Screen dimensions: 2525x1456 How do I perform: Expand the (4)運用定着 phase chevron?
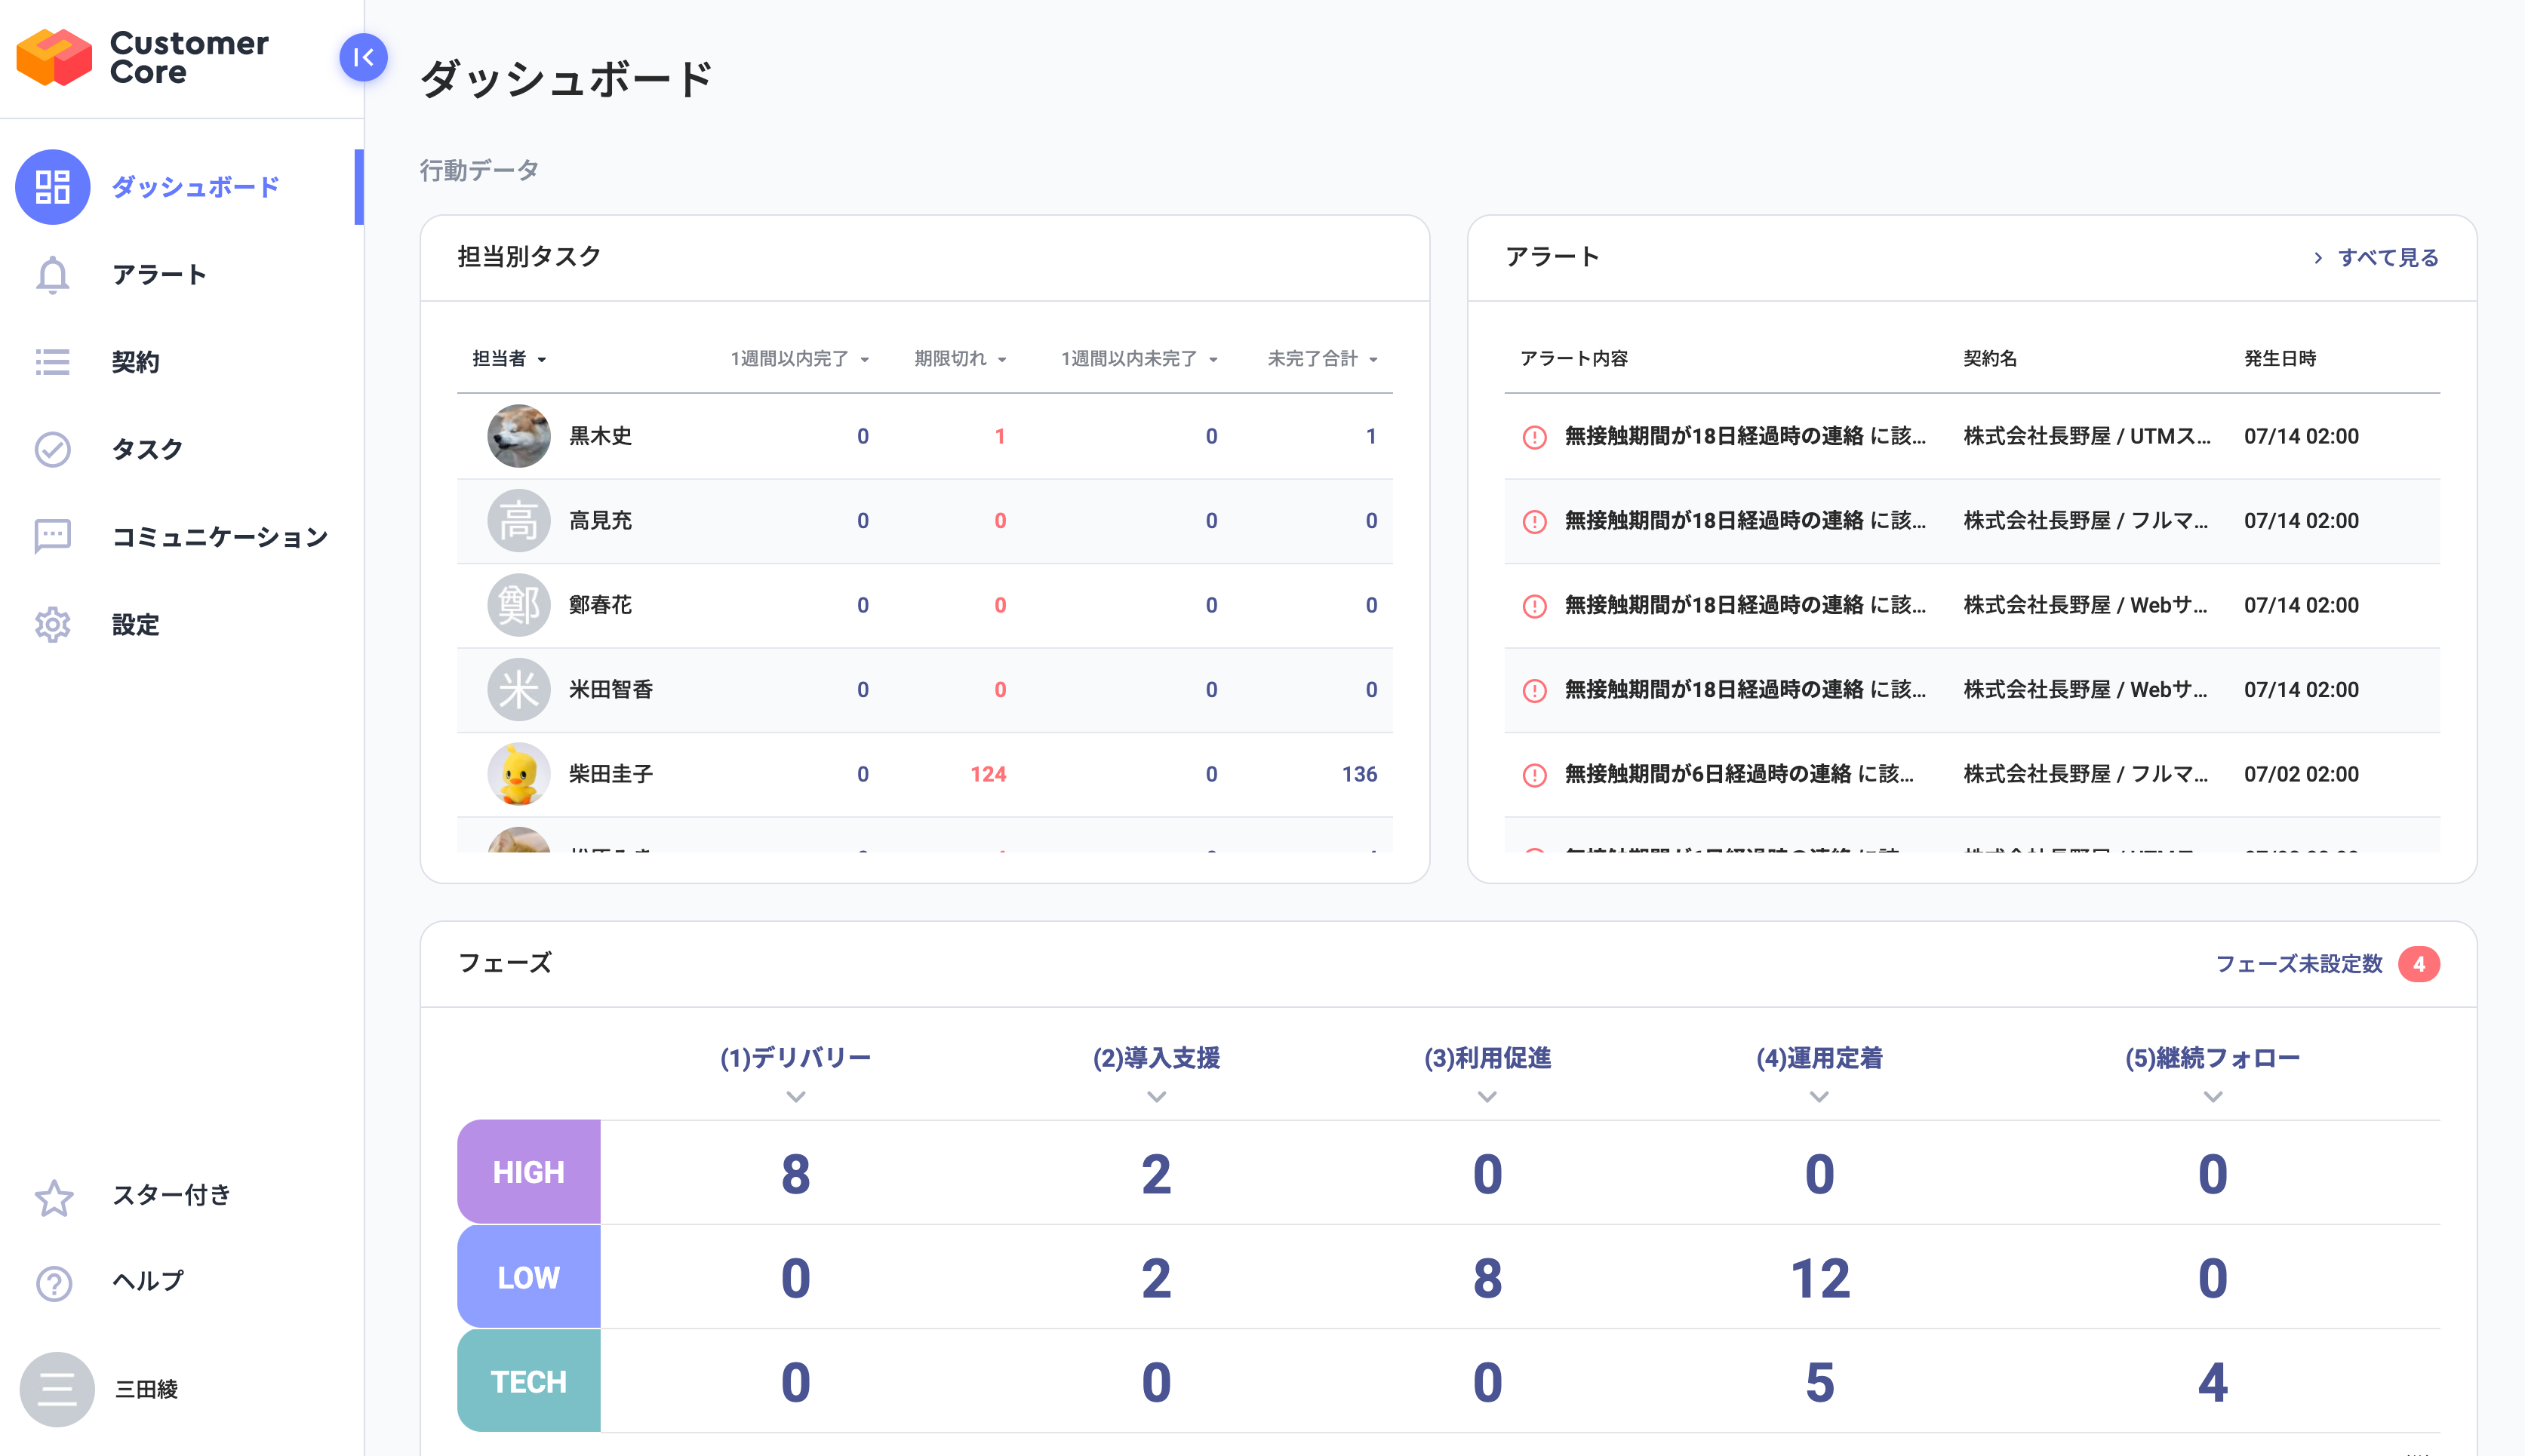tap(1819, 1097)
